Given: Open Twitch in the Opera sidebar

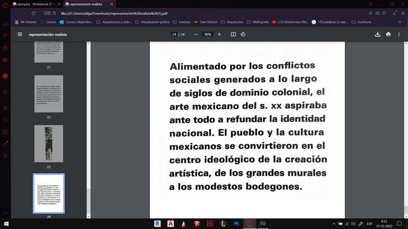Looking at the screenshot, I should coord(5,60).
